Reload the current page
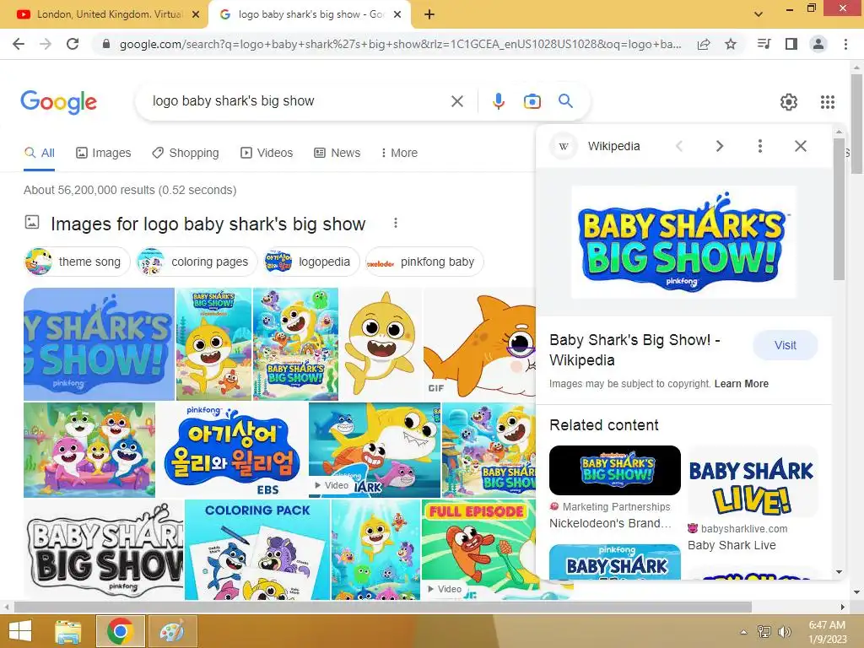The image size is (864, 648). pos(73,44)
